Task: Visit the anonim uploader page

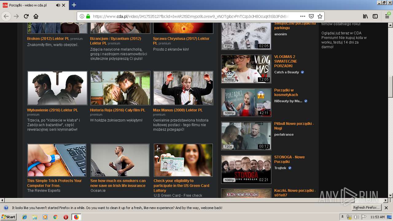Action: [281, 34]
